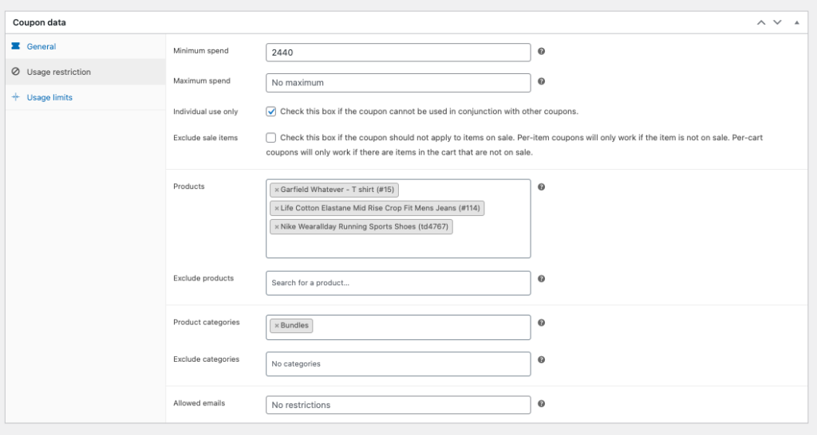Enable Exclude sale items checkbox
Screen dimensions: 817x435
click(x=271, y=137)
